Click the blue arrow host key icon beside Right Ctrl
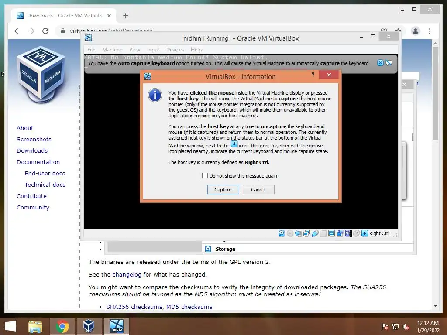 364,233
